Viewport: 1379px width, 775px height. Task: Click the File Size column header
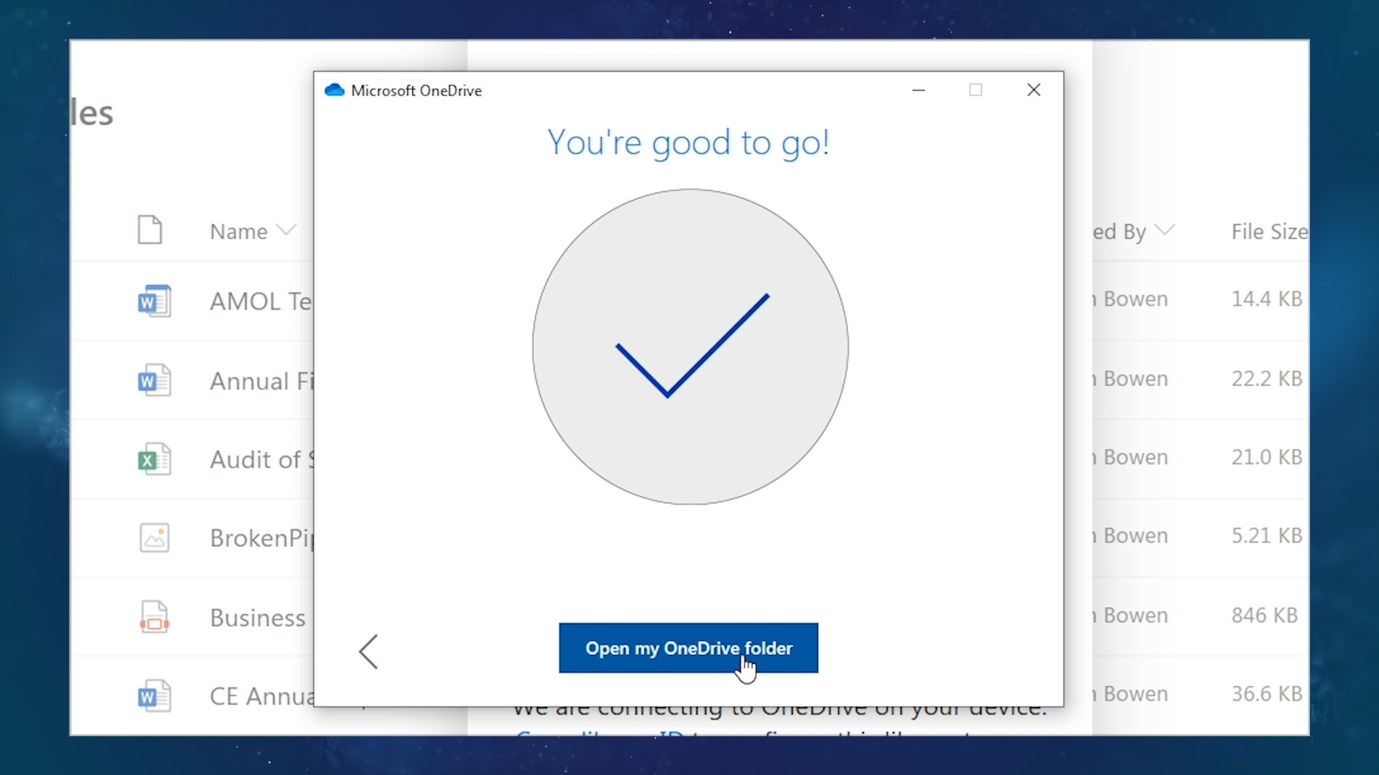(x=1269, y=231)
